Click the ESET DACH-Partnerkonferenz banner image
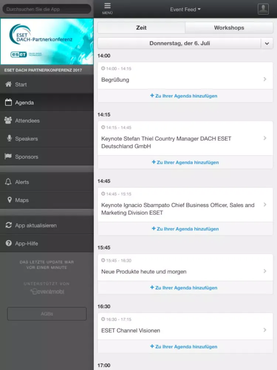The height and width of the screenshot is (370, 277). [47, 41]
